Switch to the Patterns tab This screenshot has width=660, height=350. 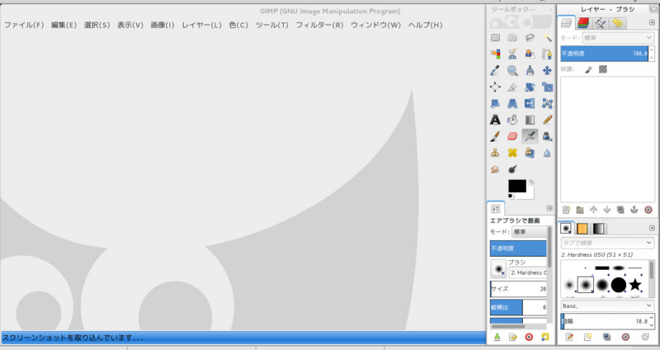[x=582, y=229]
